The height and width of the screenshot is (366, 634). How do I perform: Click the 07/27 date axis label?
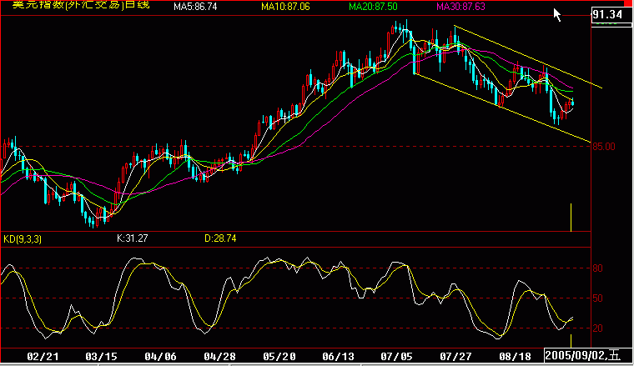[x=455, y=357]
